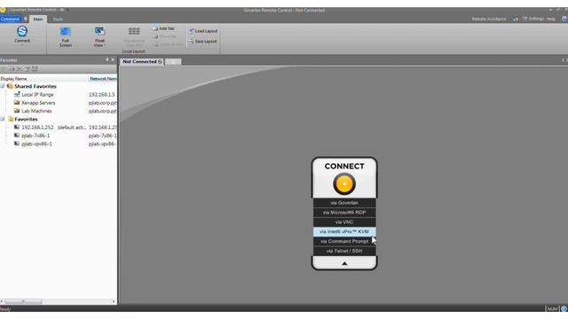
Task: Open Remote Assistance in the top bar
Action: pos(489,19)
